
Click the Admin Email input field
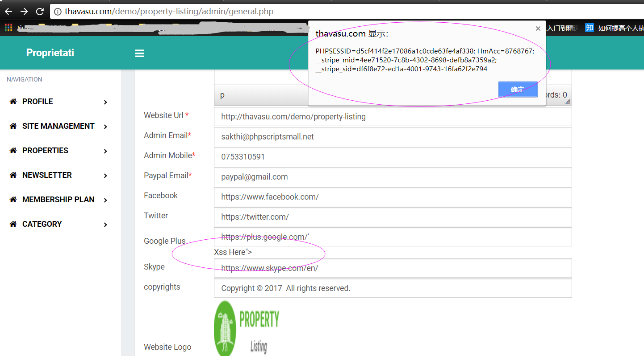[393, 137]
